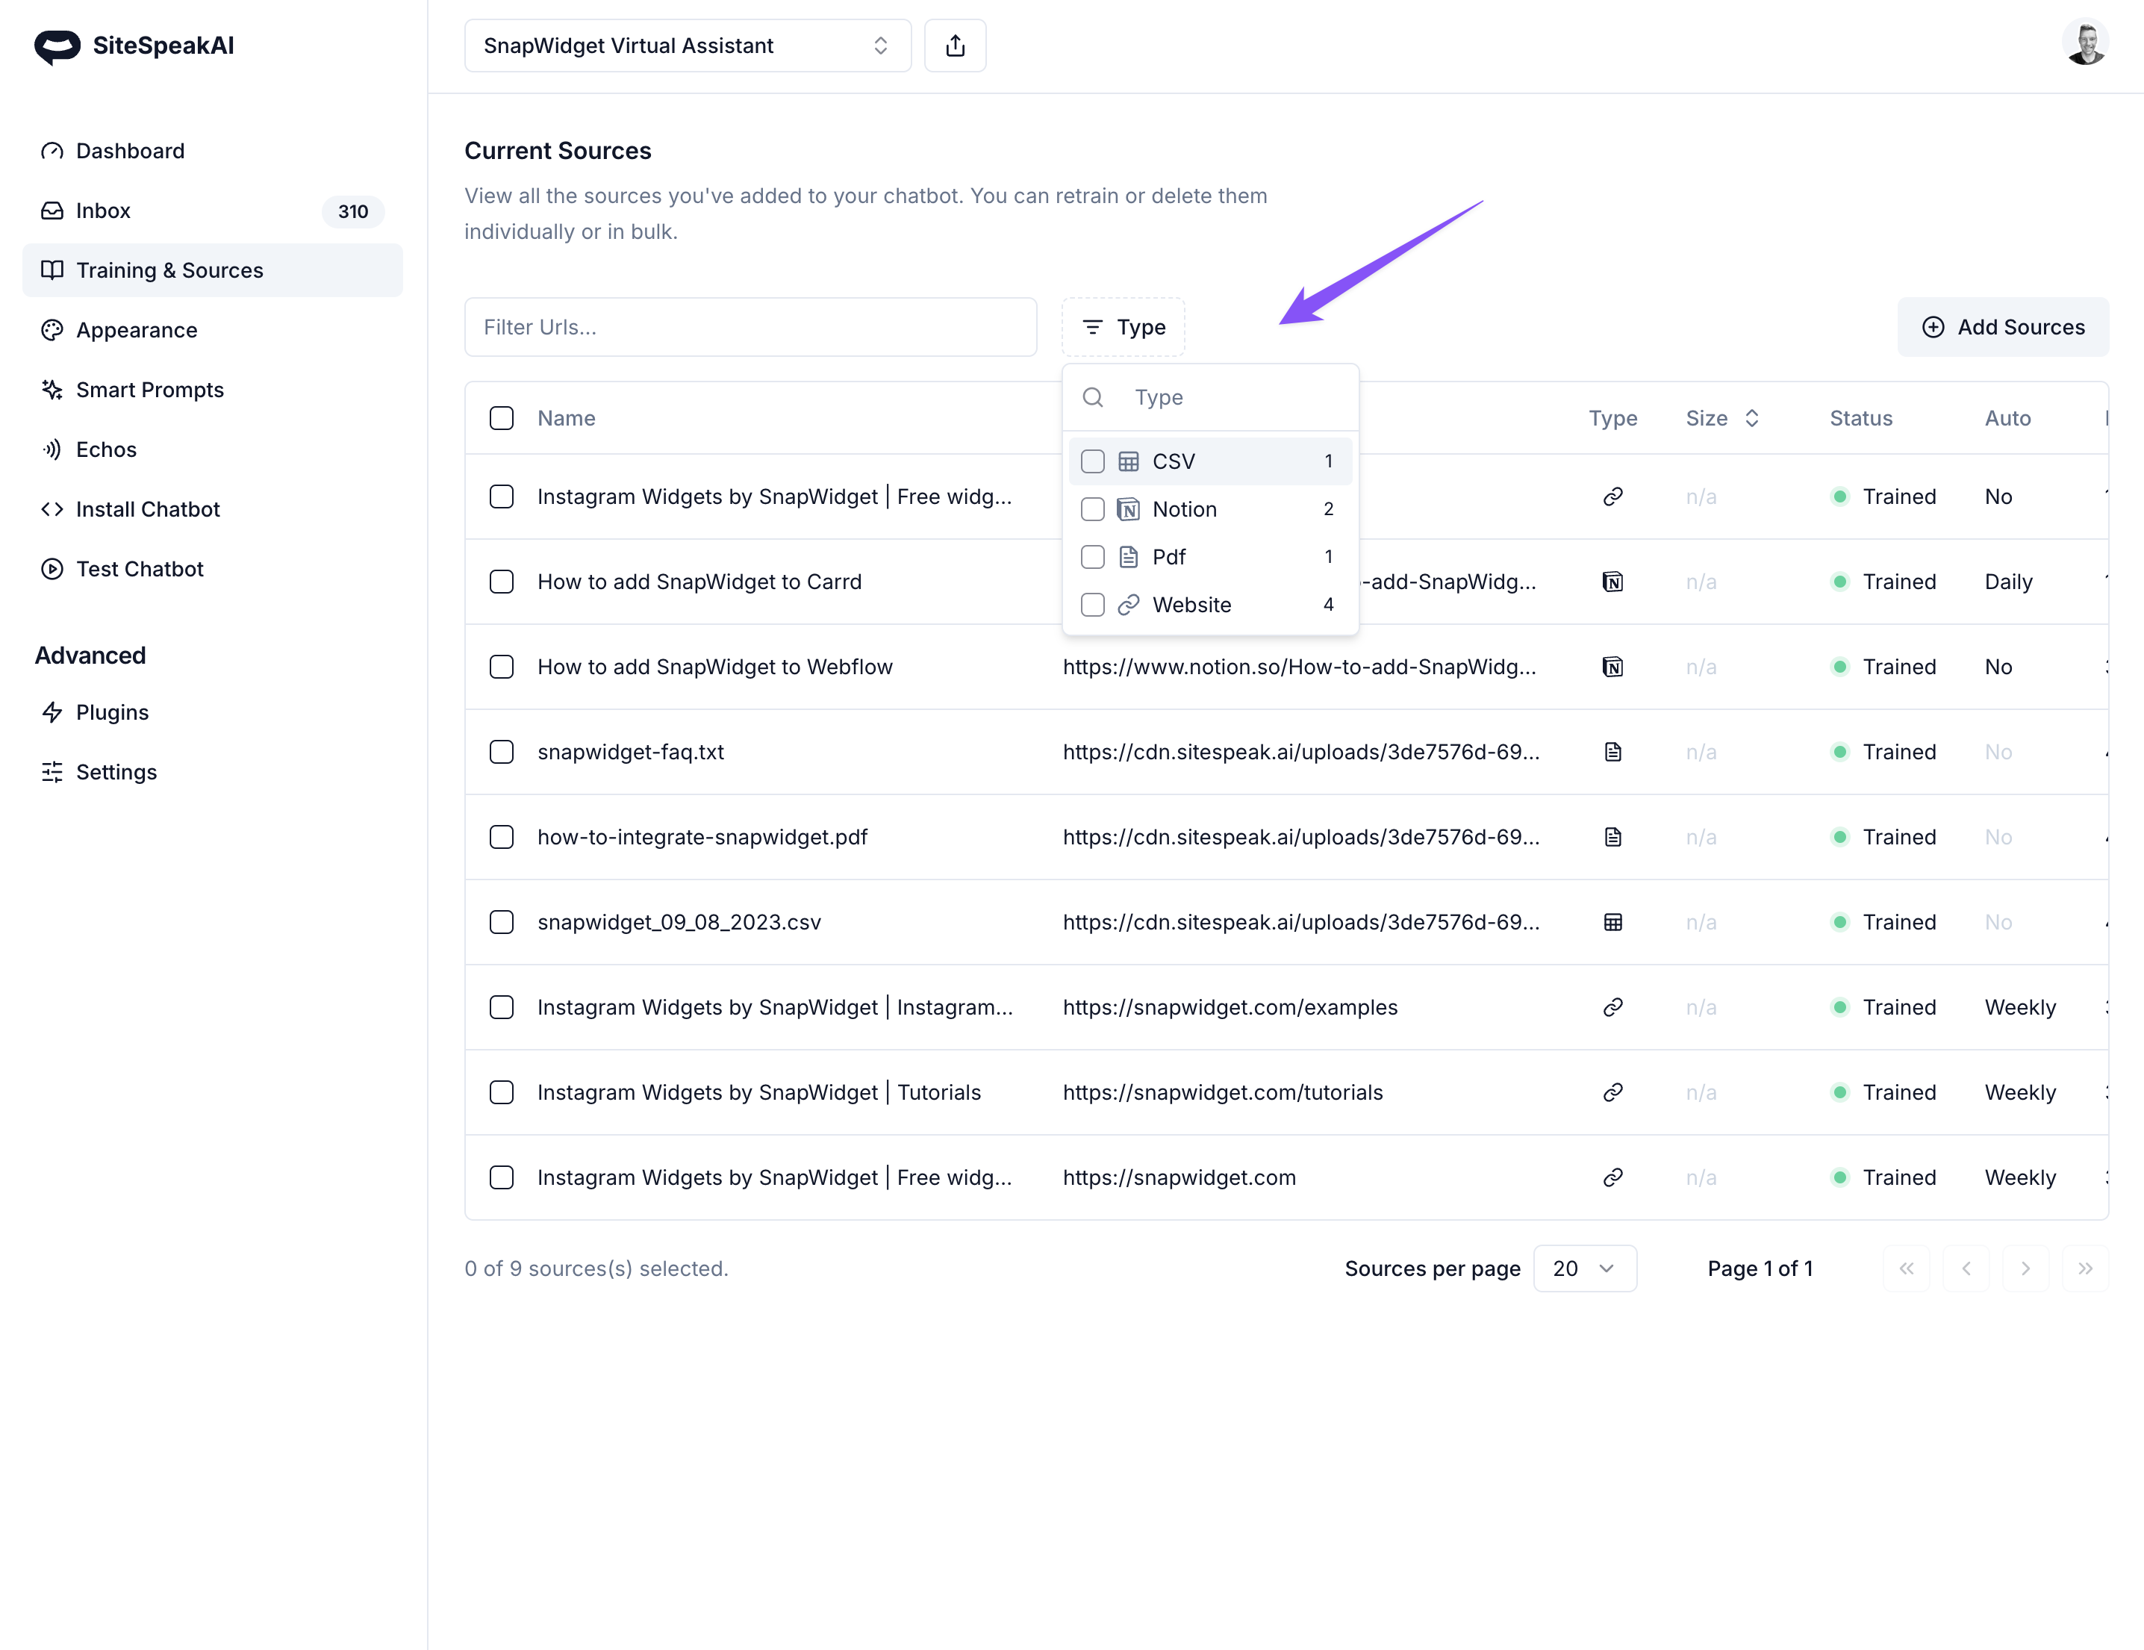Toggle the Type filter dropdown button
Image resolution: width=2144 pixels, height=1650 pixels.
(x=1123, y=328)
